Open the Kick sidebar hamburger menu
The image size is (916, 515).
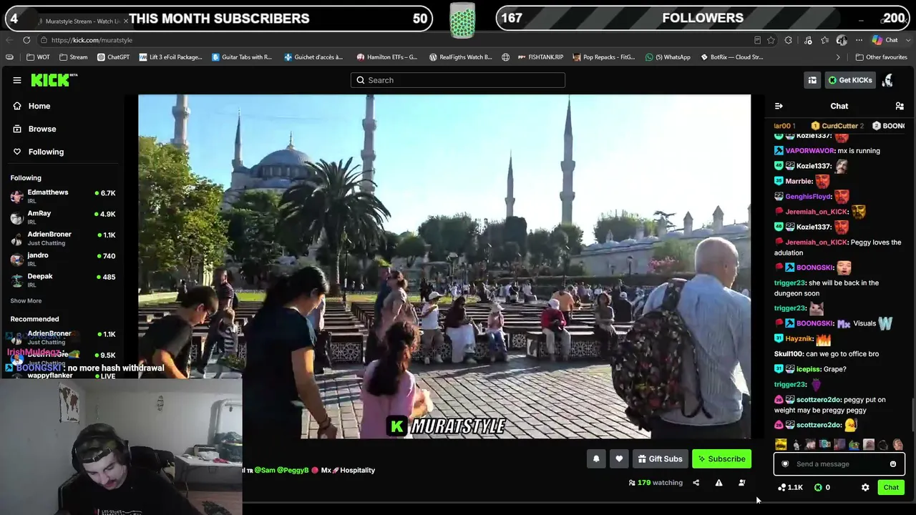tap(17, 80)
